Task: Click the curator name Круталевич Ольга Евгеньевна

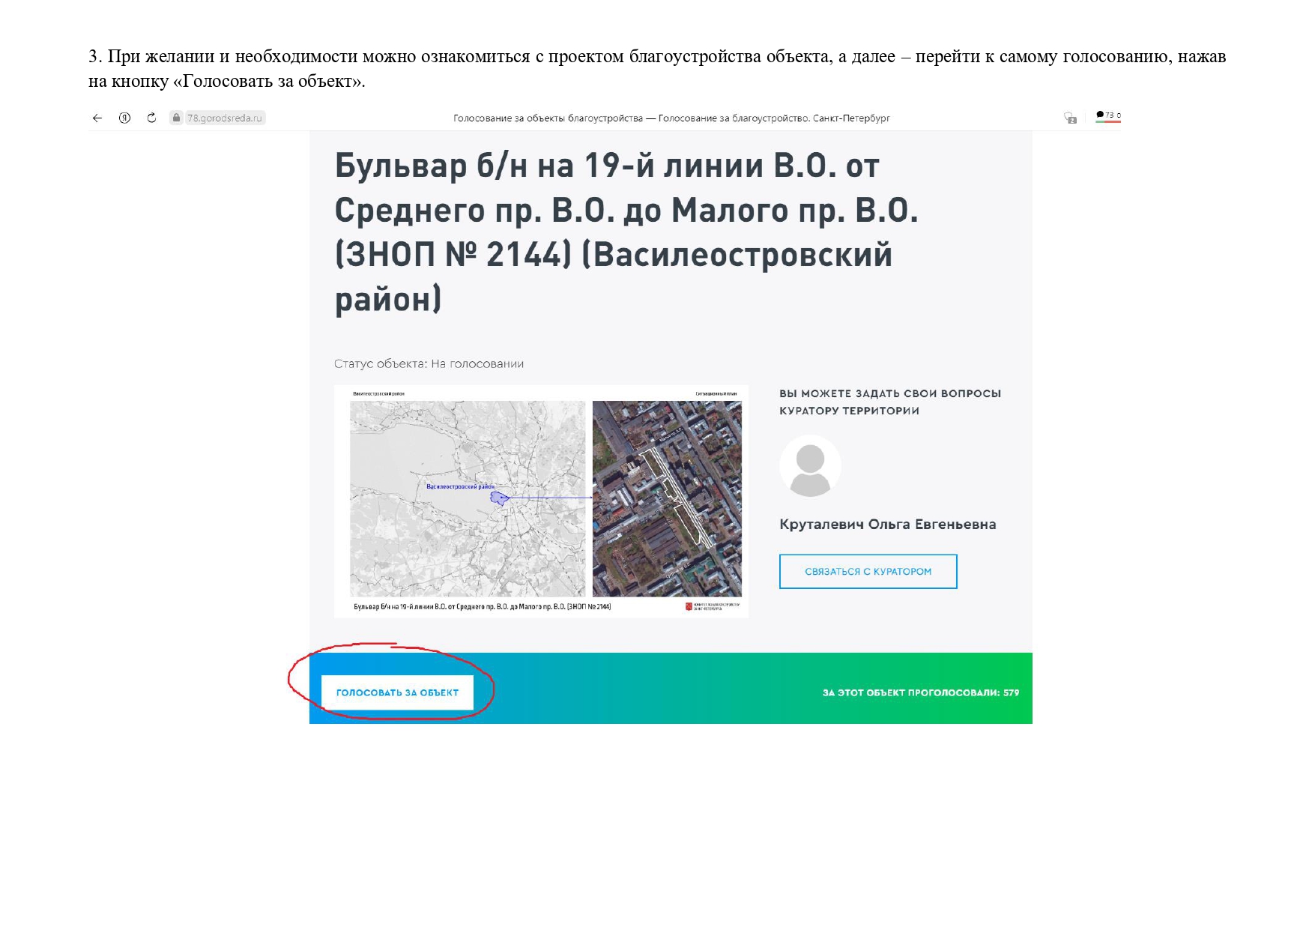Action: [887, 525]
